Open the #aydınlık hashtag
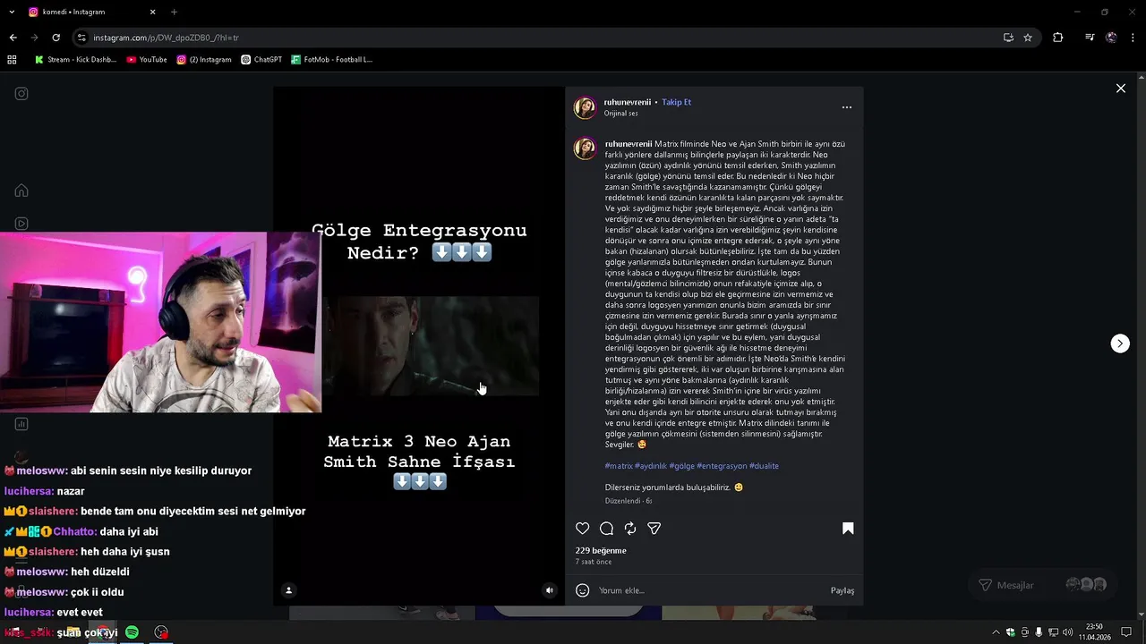This screenshot has width=1146, height=644. point(651,466)
